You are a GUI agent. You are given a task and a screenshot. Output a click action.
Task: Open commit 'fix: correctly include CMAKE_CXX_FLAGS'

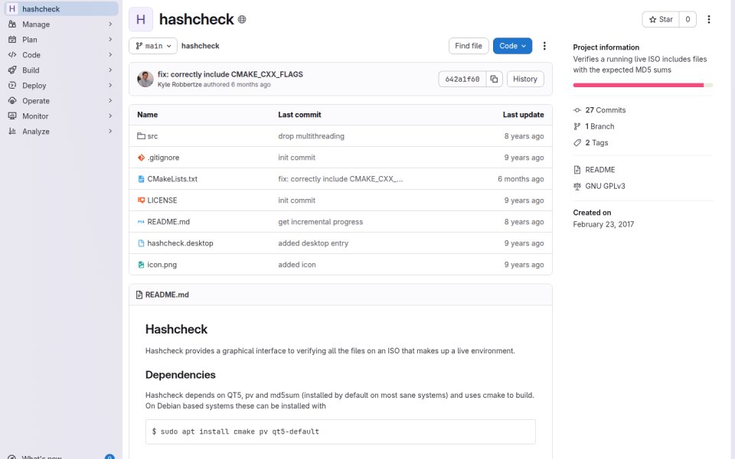[230, 74]
